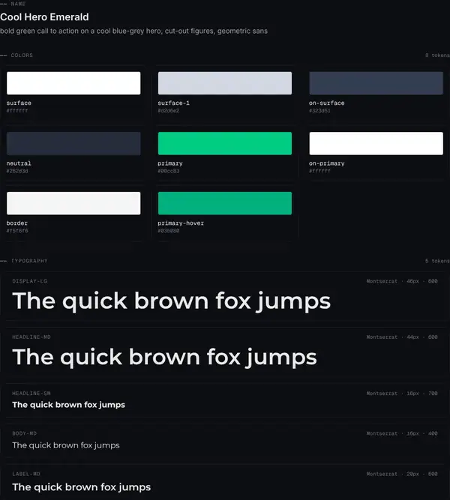This screenshot has width=450, height=500.
Task: Click the hex code under on-primary
Action: 319,171
